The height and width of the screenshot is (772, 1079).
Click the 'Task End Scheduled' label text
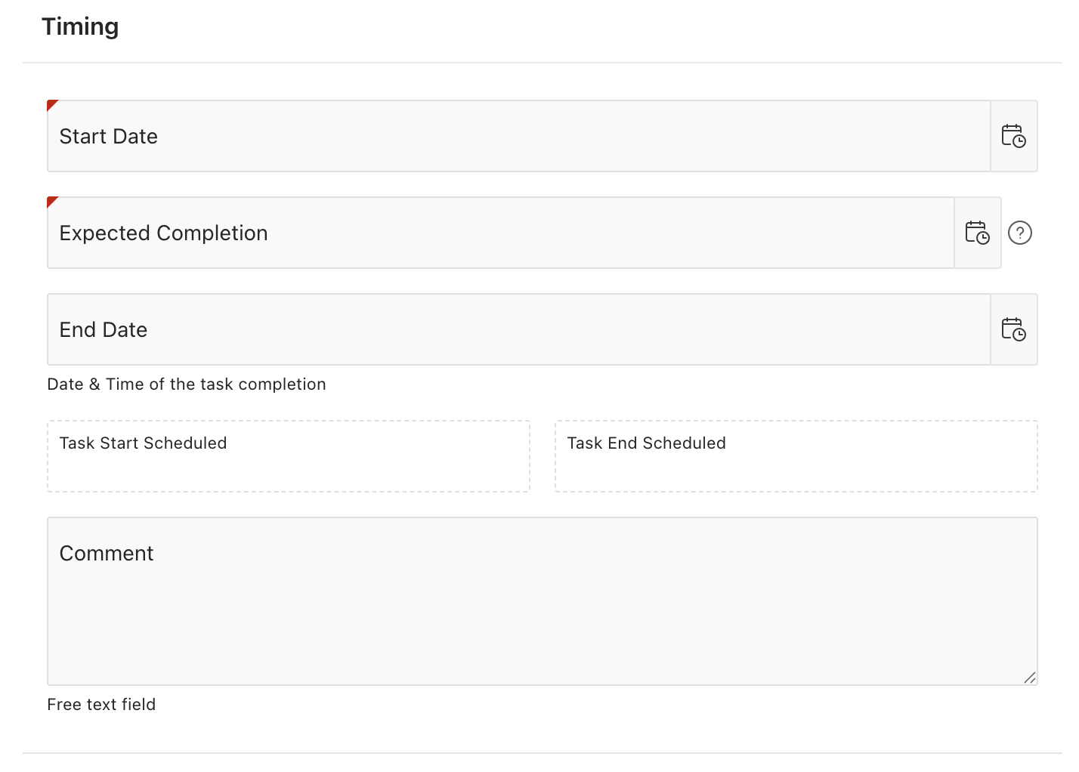646,443
